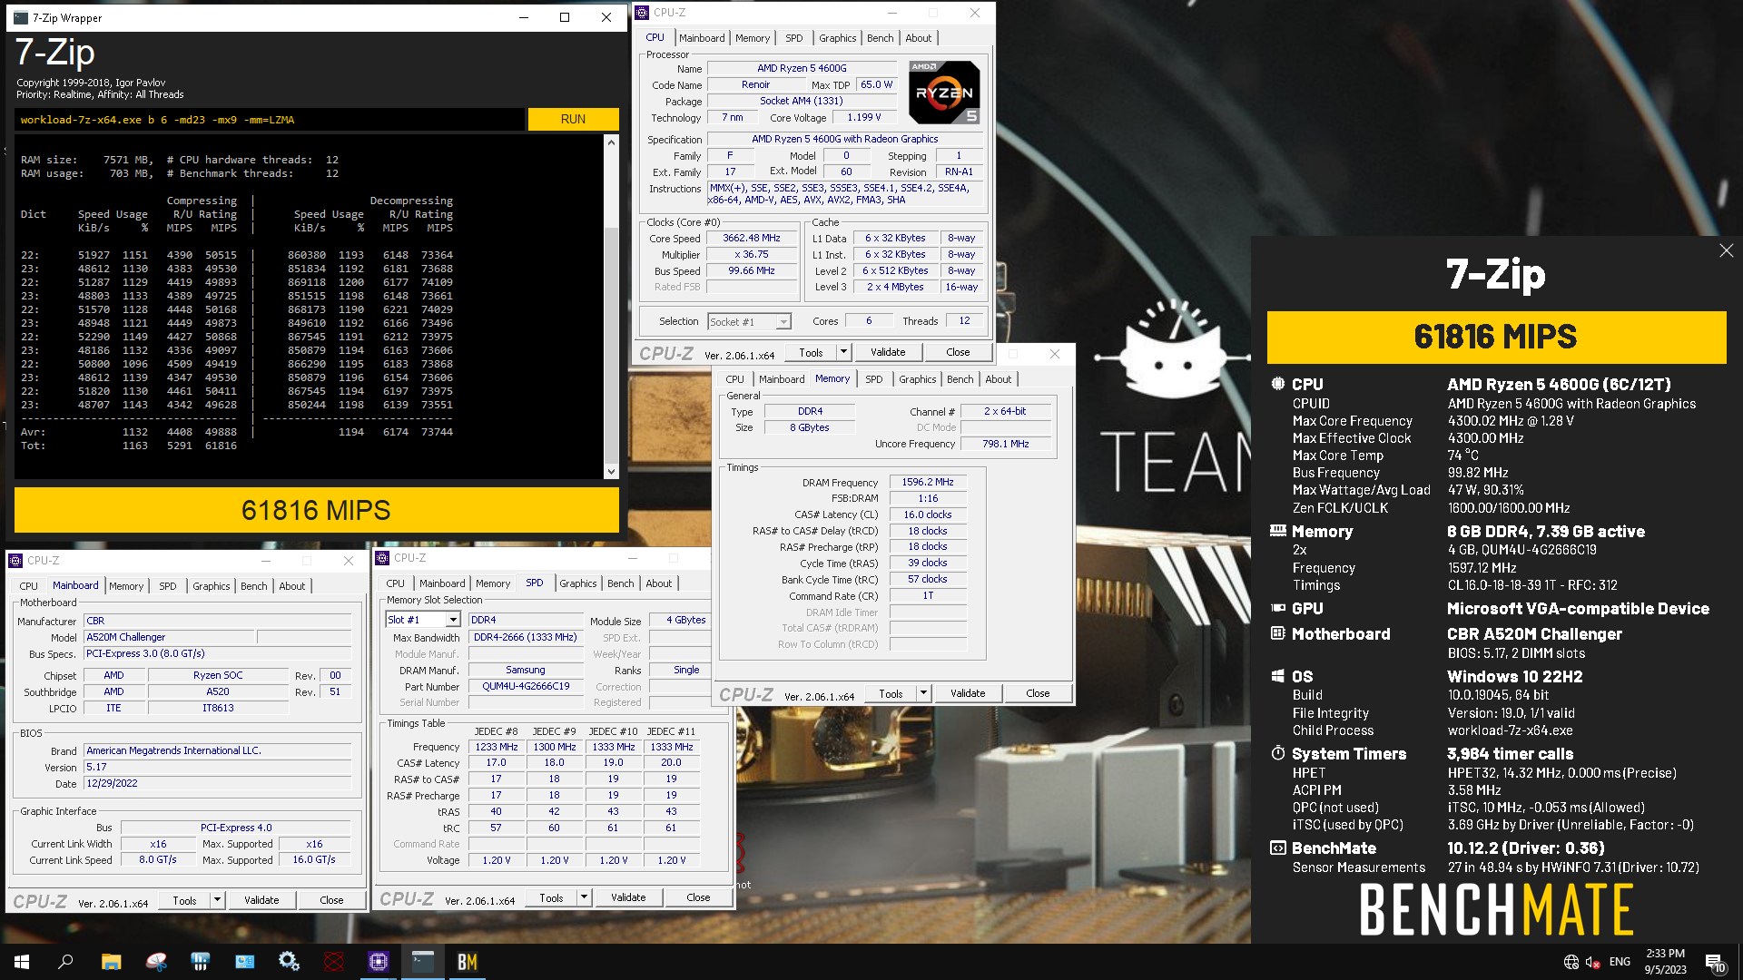Click Validate in CPU-Z Mainboard window
This screenshot has height=980, width=1743.
pyautogui.click(x=261, y=900)
